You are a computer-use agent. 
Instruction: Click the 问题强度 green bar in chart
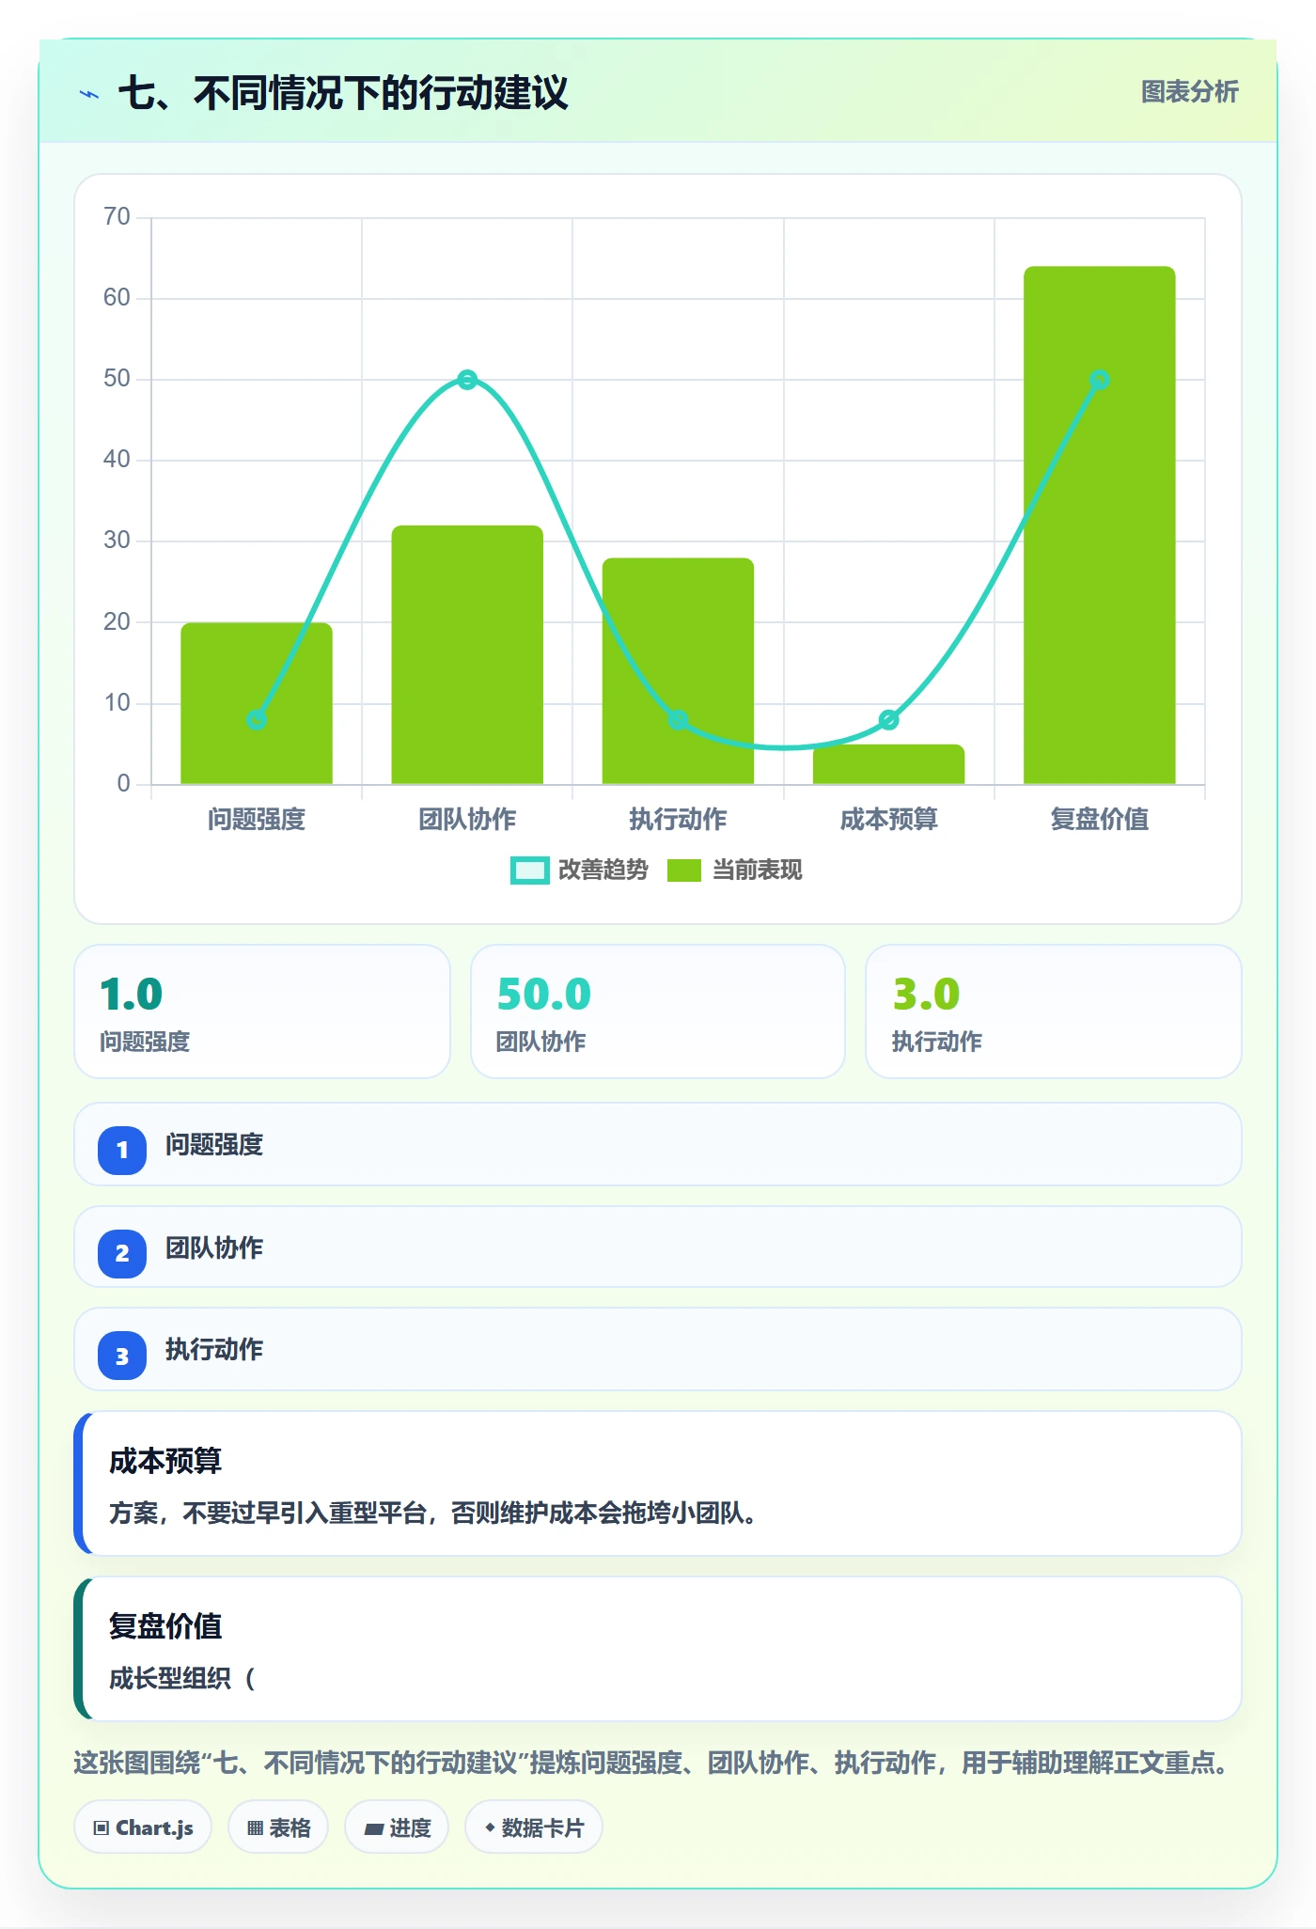click(x=257, y=703)
